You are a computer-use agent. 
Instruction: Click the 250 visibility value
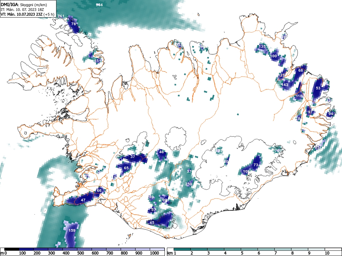pyautogui.click(x=188, y=184)
